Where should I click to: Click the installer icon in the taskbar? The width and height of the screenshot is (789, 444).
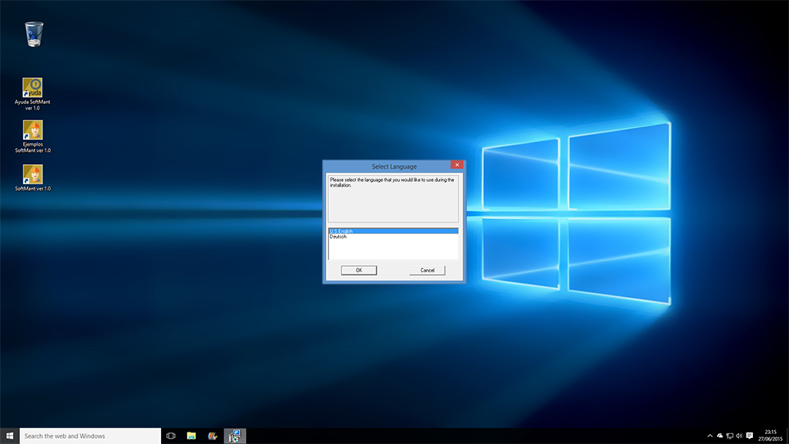point(235,436)
